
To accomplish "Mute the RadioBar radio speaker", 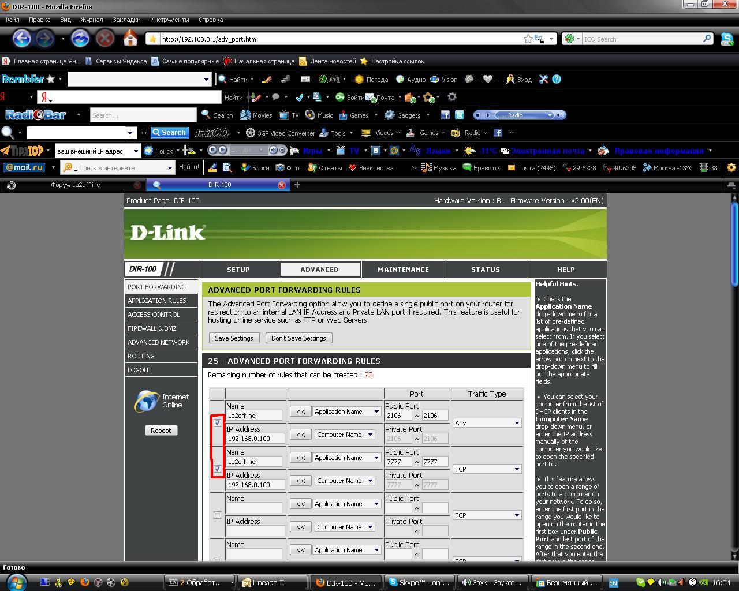I will click(561, 115).
